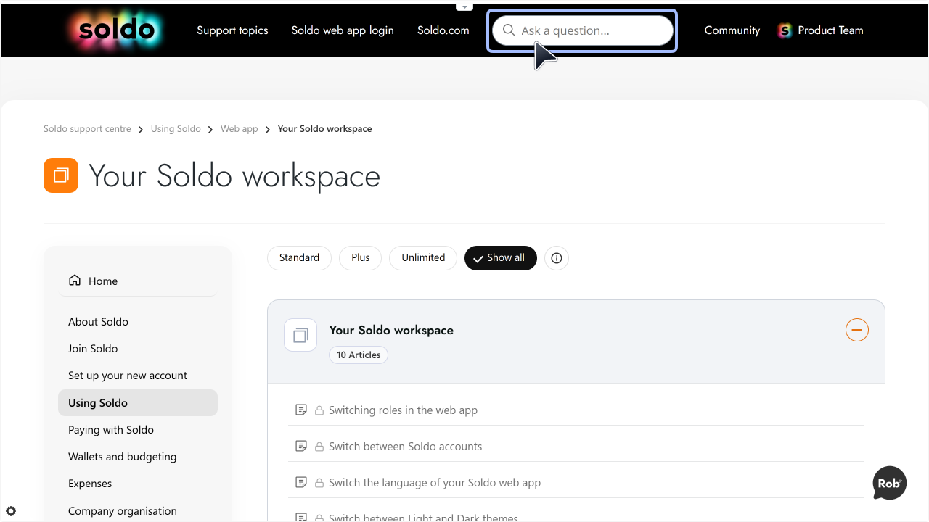Select the Unlimited plan filter
Viewport: 929px width, 522px height.
click(423, 258)
